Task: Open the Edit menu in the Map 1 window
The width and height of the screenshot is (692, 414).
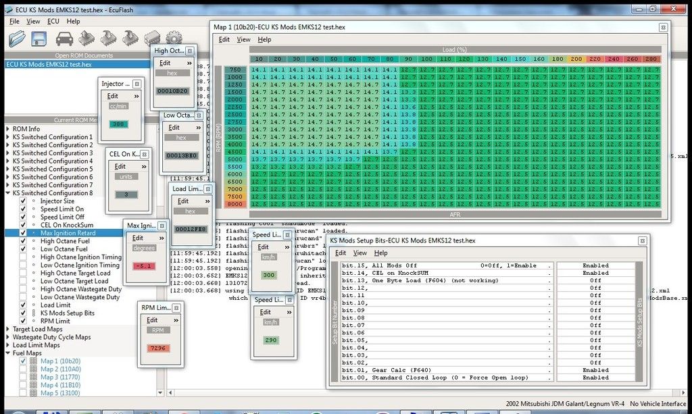Action: point(224,40)
